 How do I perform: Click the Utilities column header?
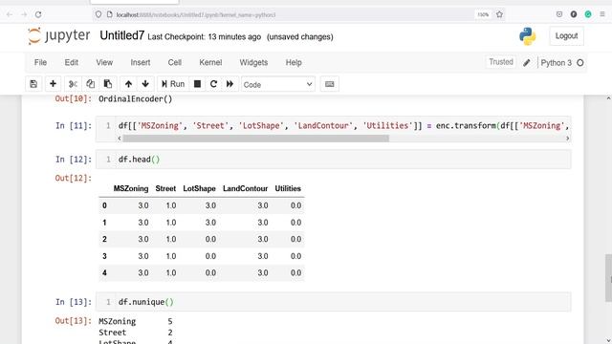point(288,189)
